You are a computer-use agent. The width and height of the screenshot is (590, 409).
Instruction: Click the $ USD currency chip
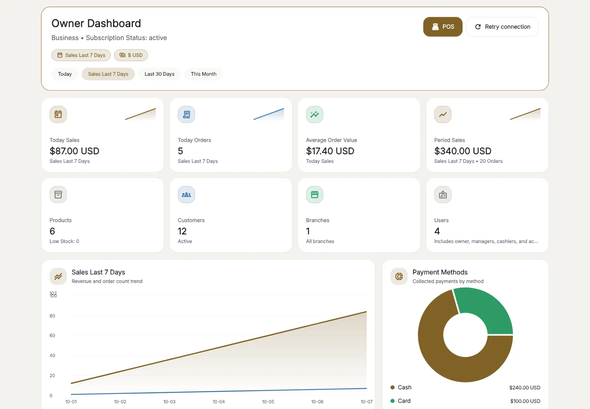pos(131,55)
